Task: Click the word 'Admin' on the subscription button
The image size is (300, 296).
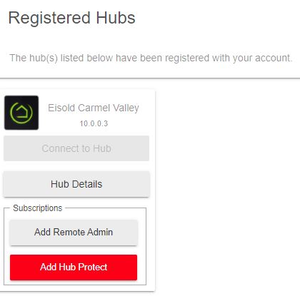Action: [x=99, y=233]
